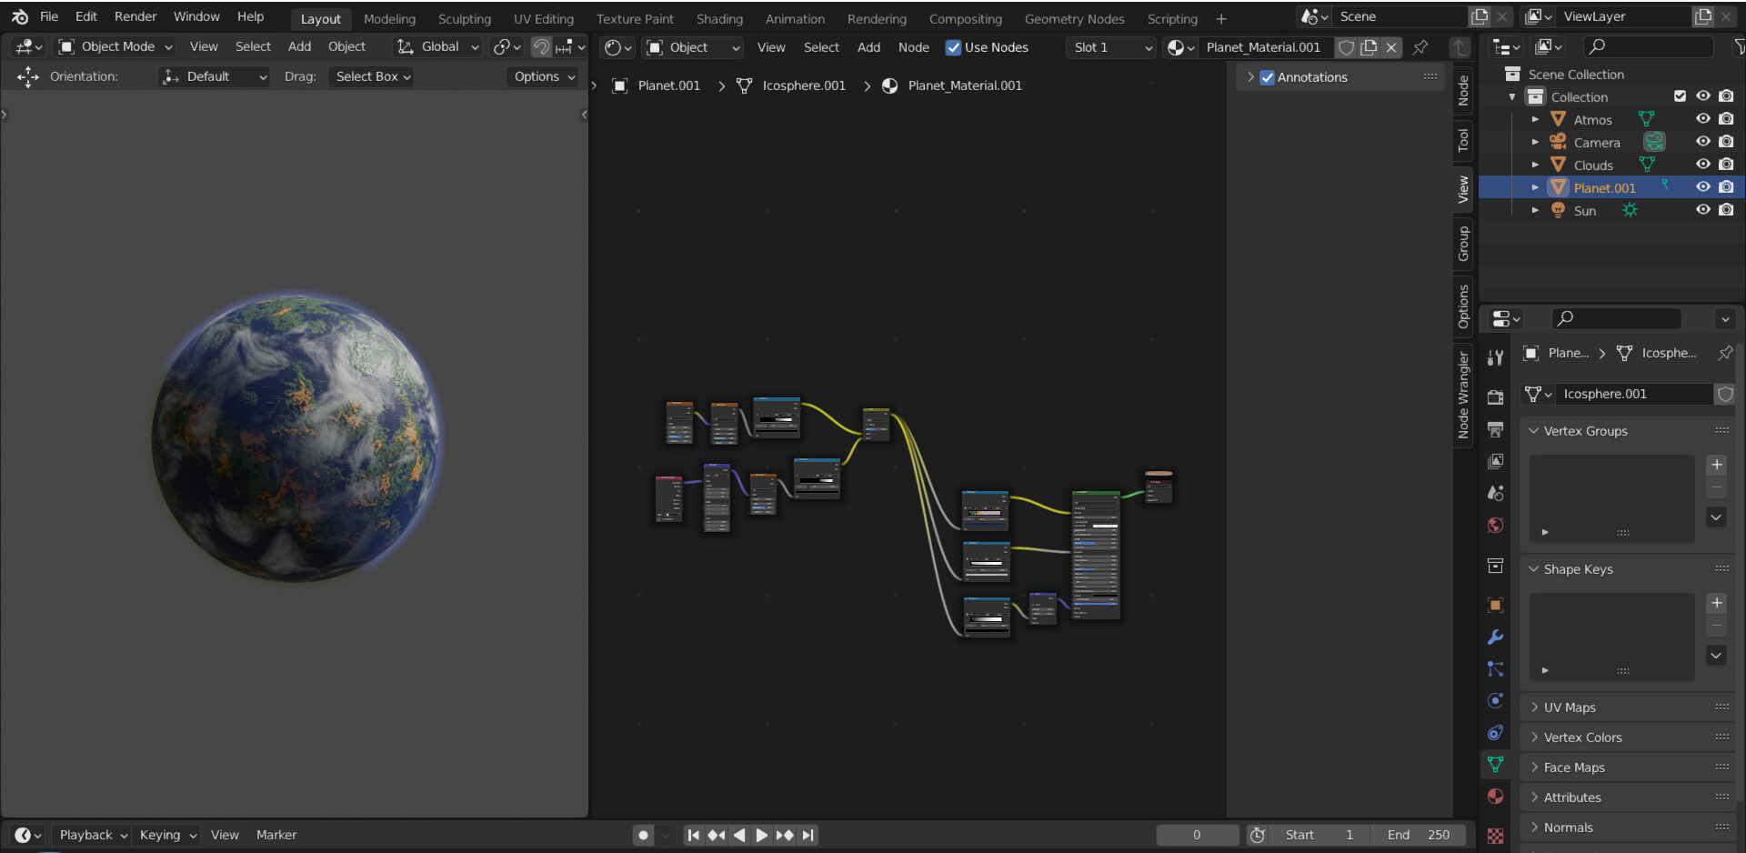The image size is (1746, 853).
Task: Uncheck the Annotations checkbox
Action: 1267,77
